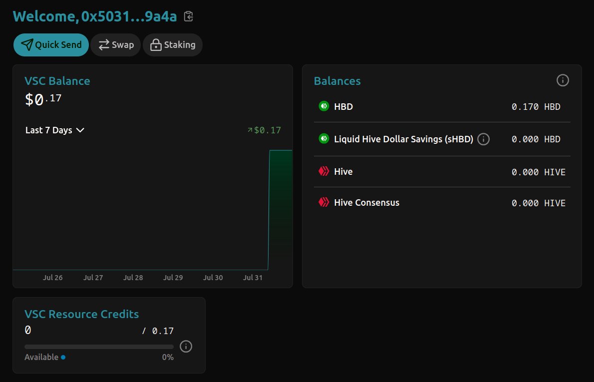Click the / 0.17 credits maximum value
The width and height of the screenshot is (594, 382).
[x=158, y=331]
